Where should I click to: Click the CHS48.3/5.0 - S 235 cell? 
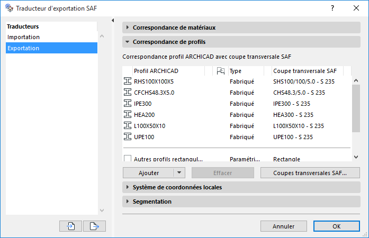click(x=299, y=93)
